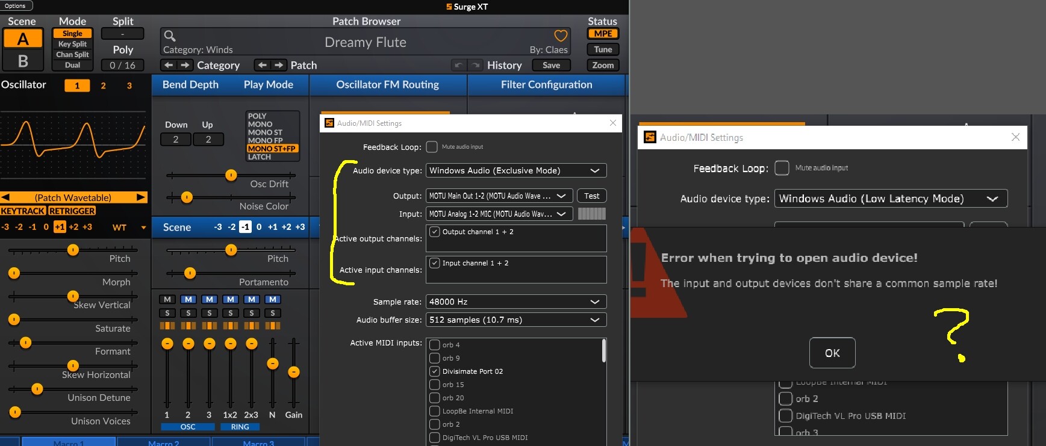This screenshot has width=1046, height=446.
Task: Click Surge logo in left Audio/MIDI Settings title
Action: click(329, 123)
